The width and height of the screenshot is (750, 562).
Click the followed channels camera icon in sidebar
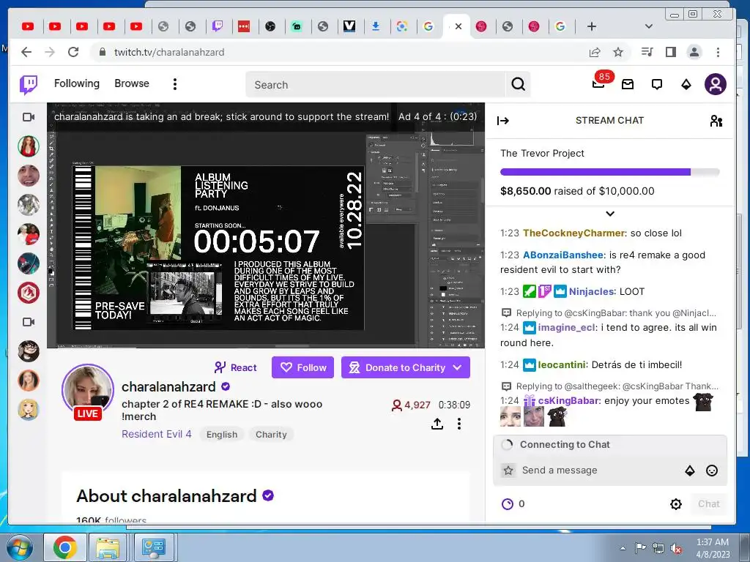click(29, 116)
